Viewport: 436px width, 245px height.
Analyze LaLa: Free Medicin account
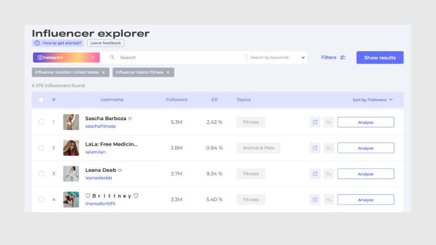point(366,148)
